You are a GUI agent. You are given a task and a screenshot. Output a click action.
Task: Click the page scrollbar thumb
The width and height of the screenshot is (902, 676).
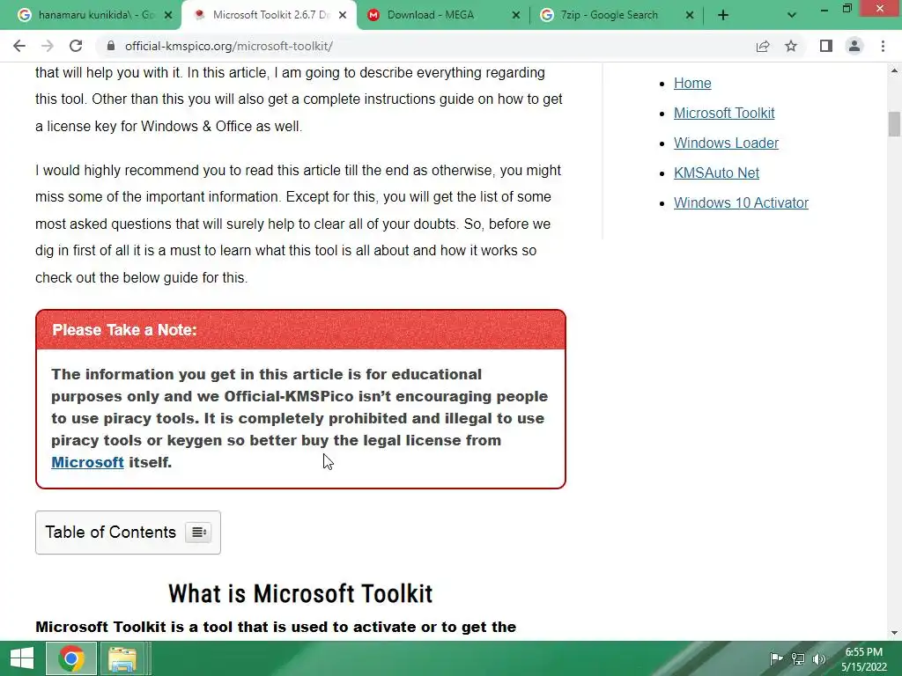point(894,124)
